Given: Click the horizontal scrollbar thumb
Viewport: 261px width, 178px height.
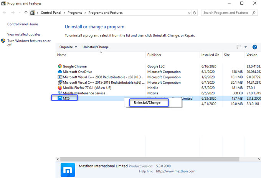Looking at the screenshot, I should (x=150, y=159).
